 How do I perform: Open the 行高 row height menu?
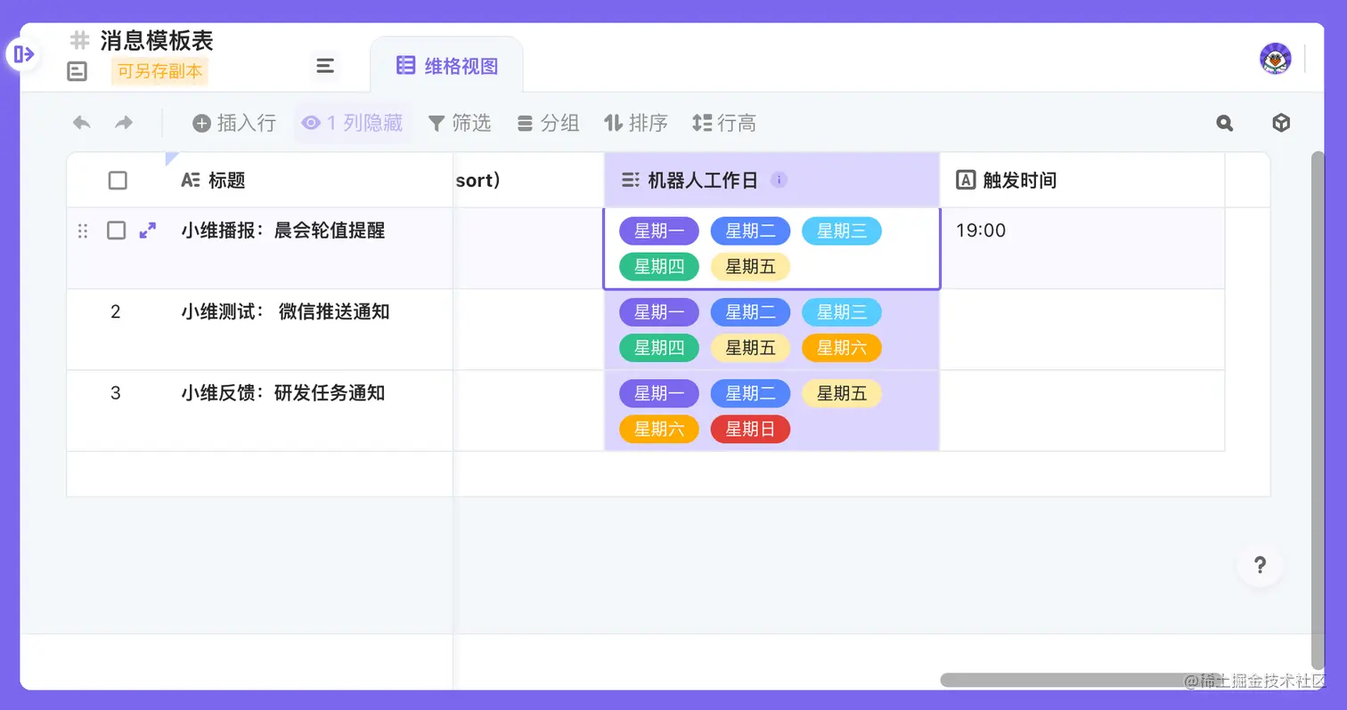724,123
